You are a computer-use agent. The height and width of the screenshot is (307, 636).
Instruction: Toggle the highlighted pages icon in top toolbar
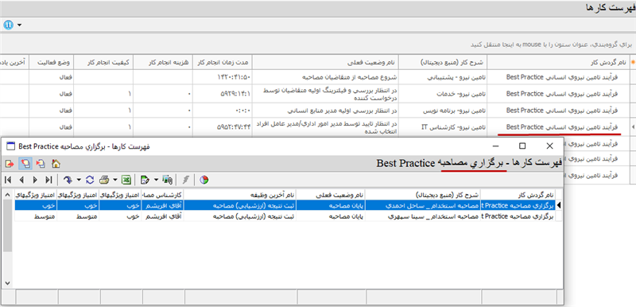coord(25,164)
